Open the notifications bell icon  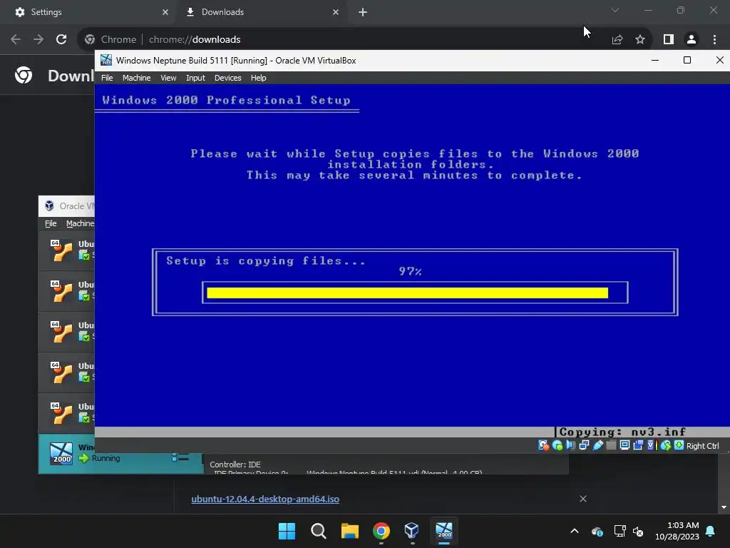click(711, 531)
